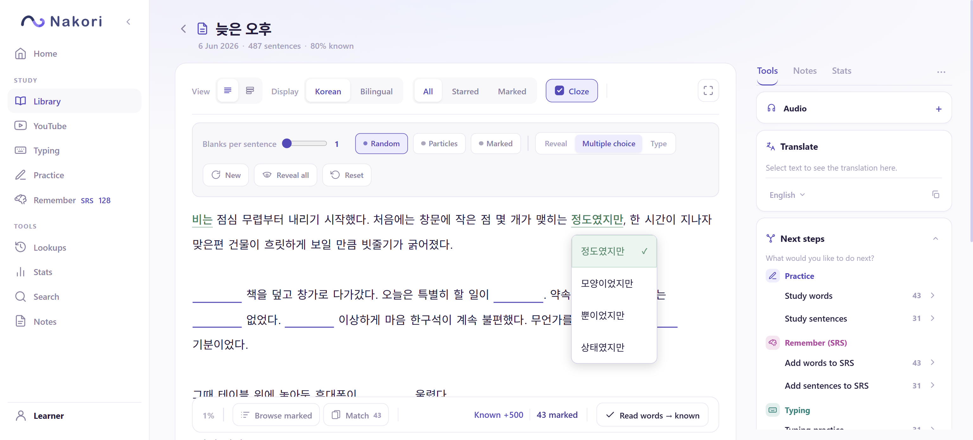Enter fullscreen reading mode

(x=708, y=91)
